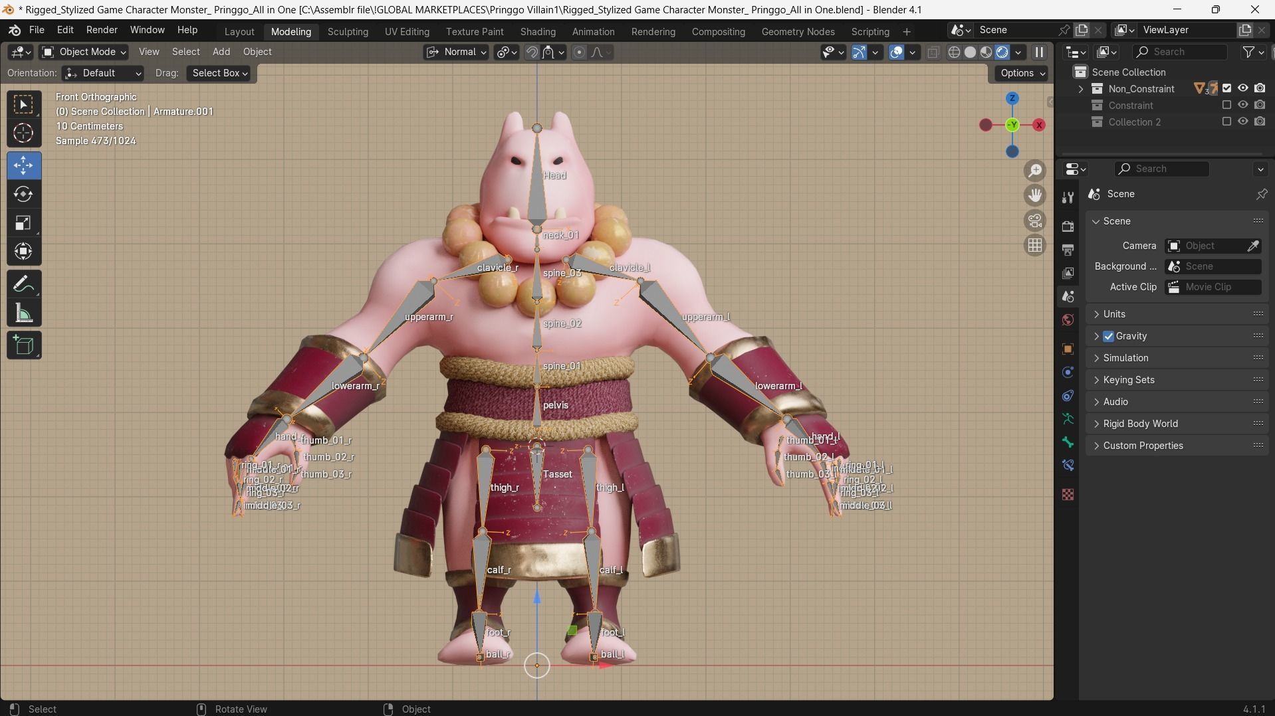Enable the Collection 2 checkbox

(x=1227, y=122)
